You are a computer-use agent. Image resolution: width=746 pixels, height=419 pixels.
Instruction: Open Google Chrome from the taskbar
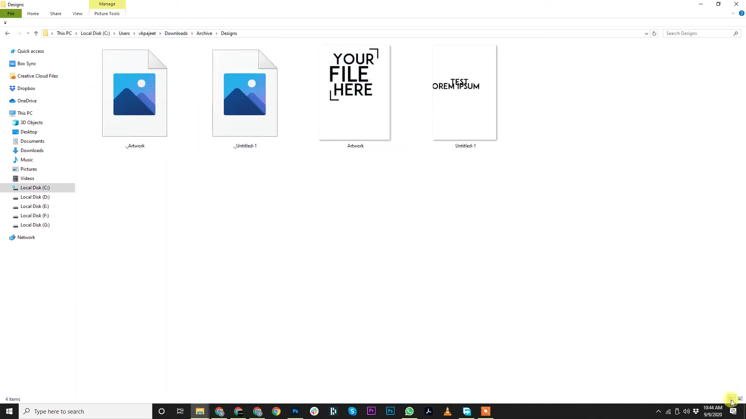point(276,411)
